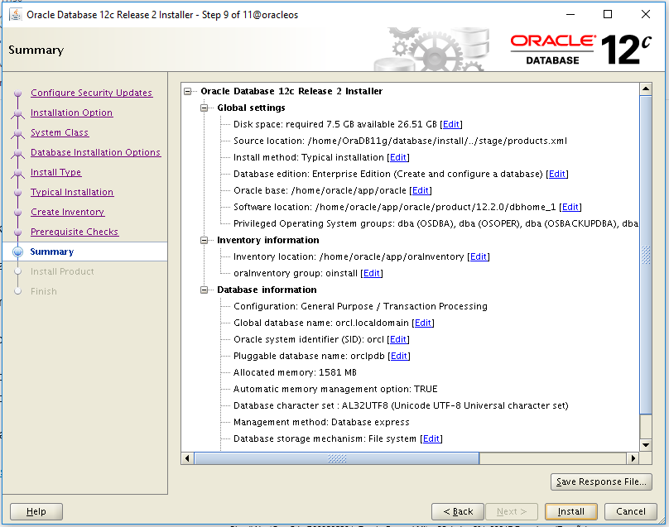This screenshot has height=527, width=669.
Task: Click the Prerequisite Checks step bullet
Action: 18,232
